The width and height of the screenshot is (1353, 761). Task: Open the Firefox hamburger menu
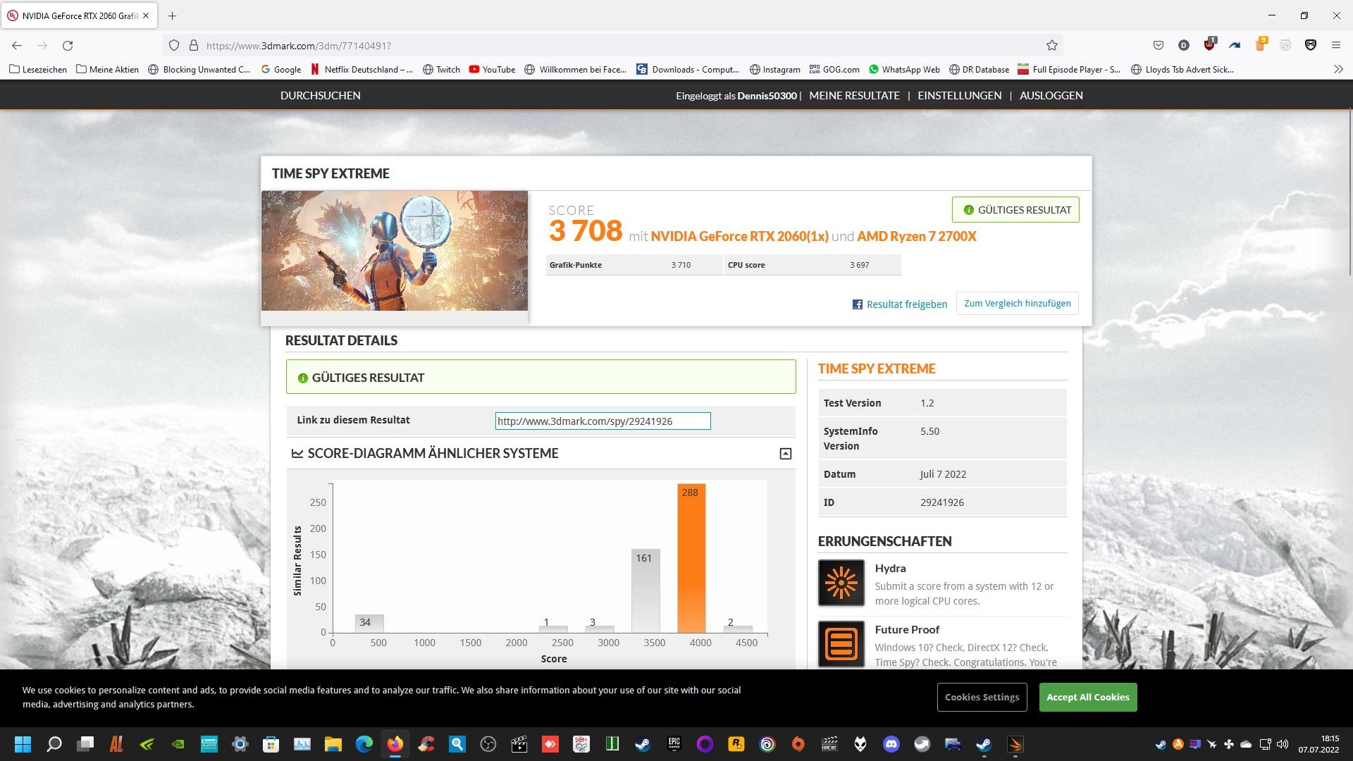(1335, 46)
